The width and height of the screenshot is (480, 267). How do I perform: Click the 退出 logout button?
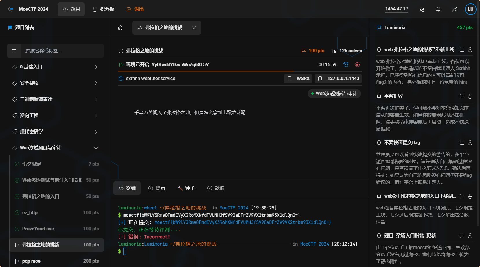tap(135, 9)
